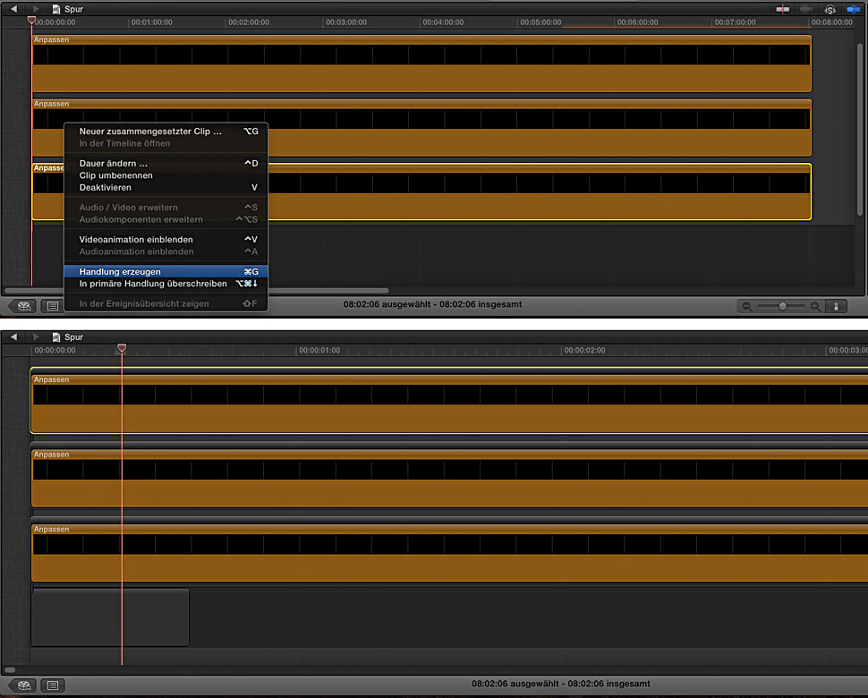Click back arrow in bottom timeline header
Viewport: 868px width, 698px height.
(13, 336)
